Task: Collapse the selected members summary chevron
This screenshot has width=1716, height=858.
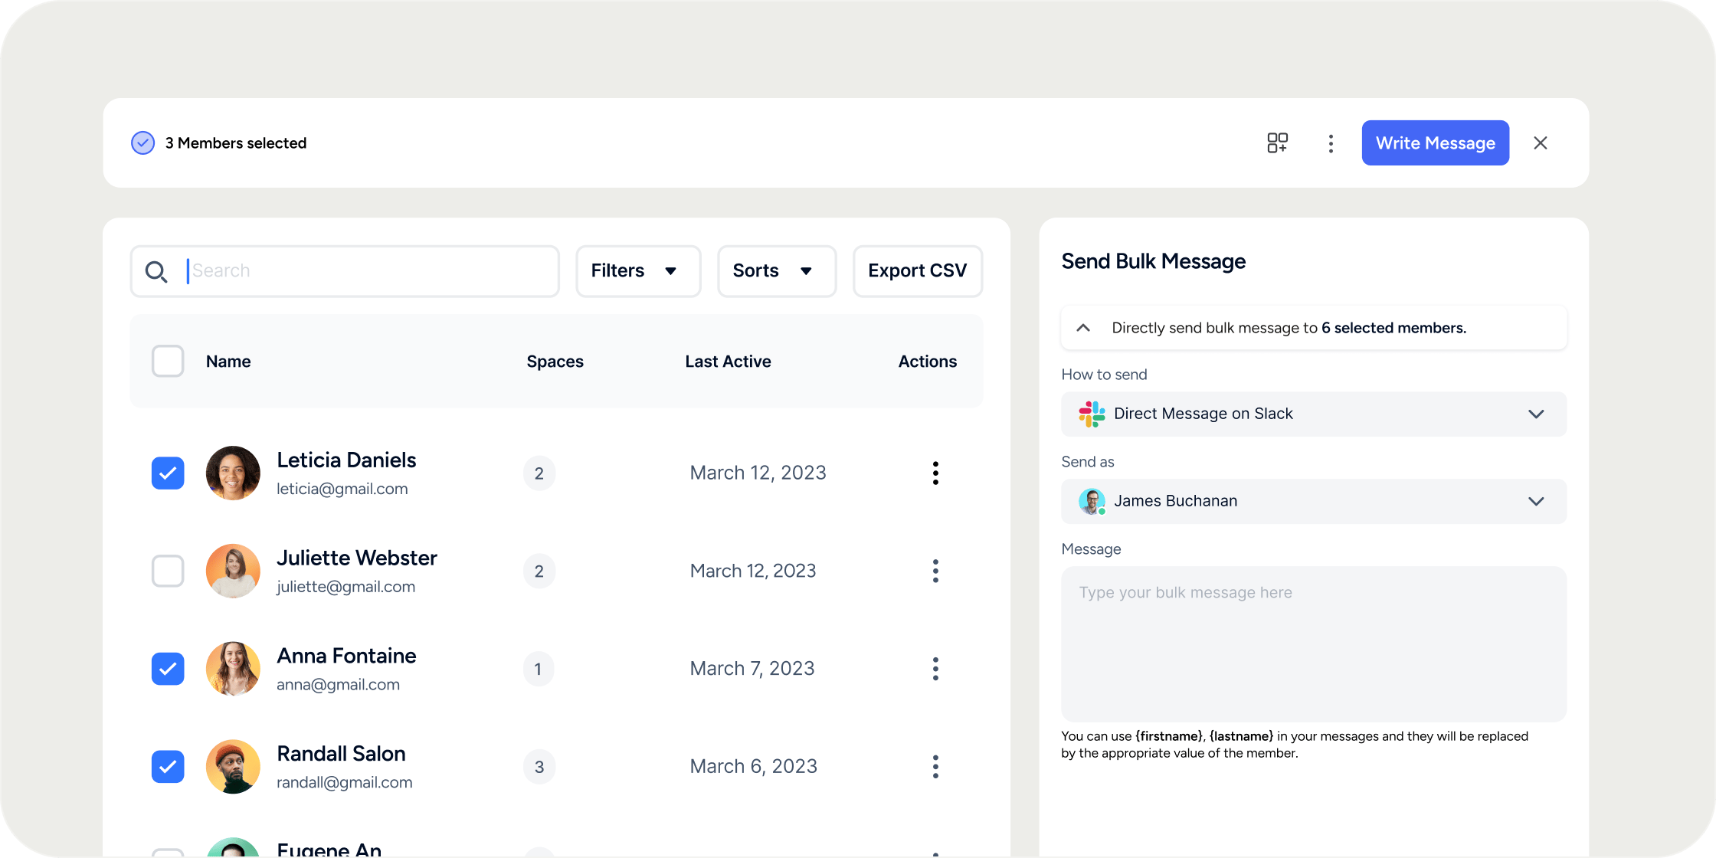Action: pos(1083,328)
